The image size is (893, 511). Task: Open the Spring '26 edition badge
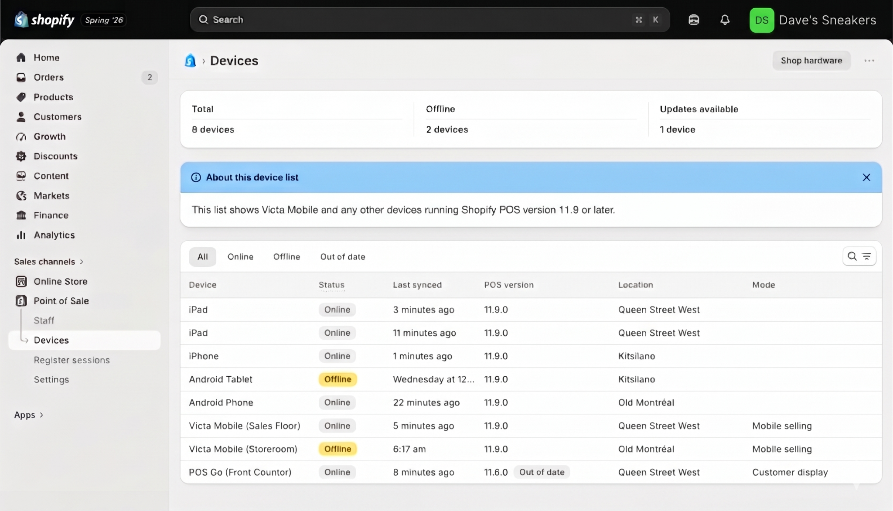(x=104, y=20)
